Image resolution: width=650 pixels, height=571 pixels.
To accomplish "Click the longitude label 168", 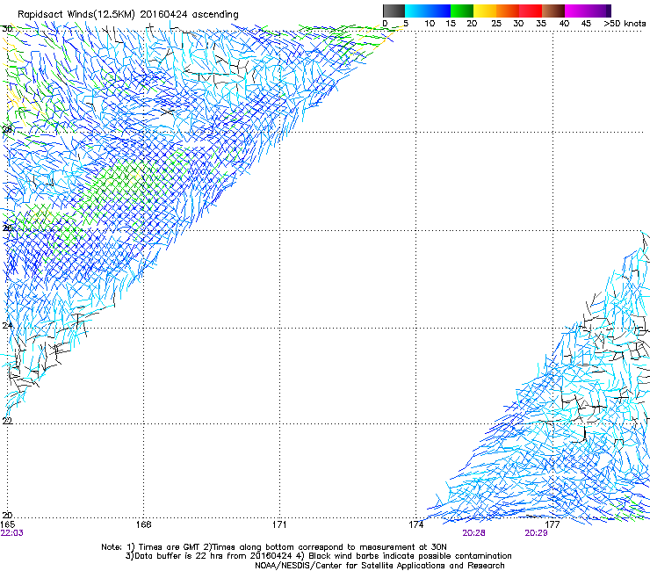I will 143,524.
